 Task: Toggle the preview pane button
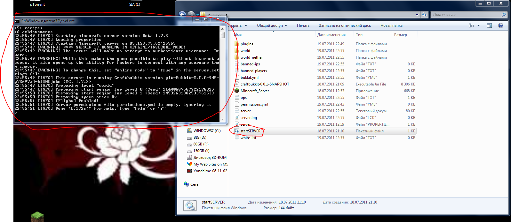[489, 26]
